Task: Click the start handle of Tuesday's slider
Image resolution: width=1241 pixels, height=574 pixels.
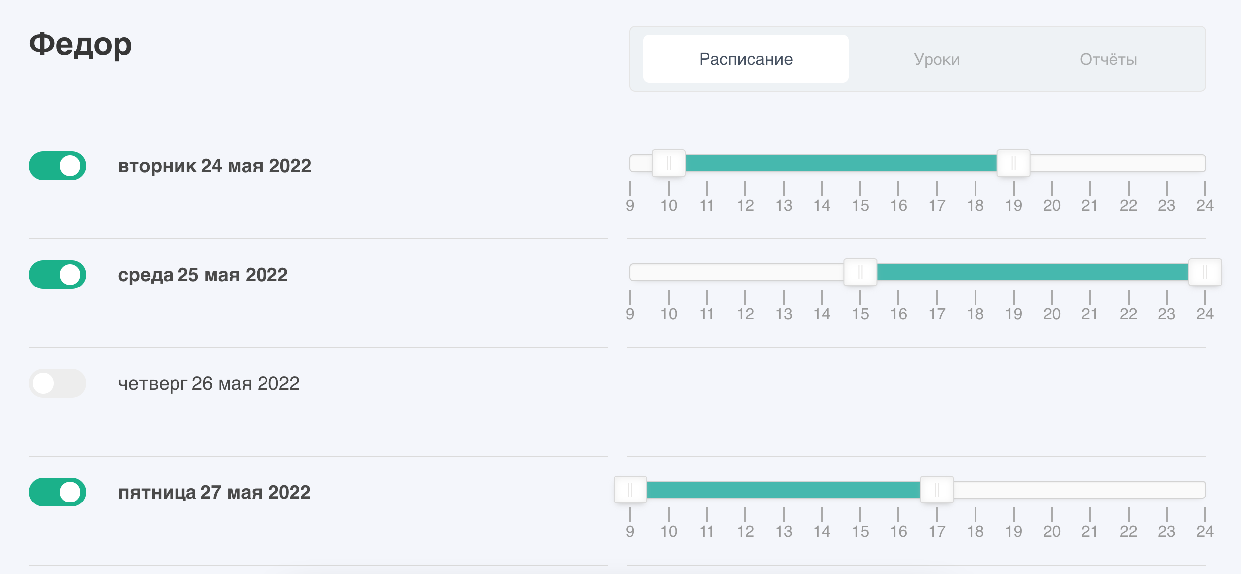Action: pyautogui.click(x=669, y=163)
